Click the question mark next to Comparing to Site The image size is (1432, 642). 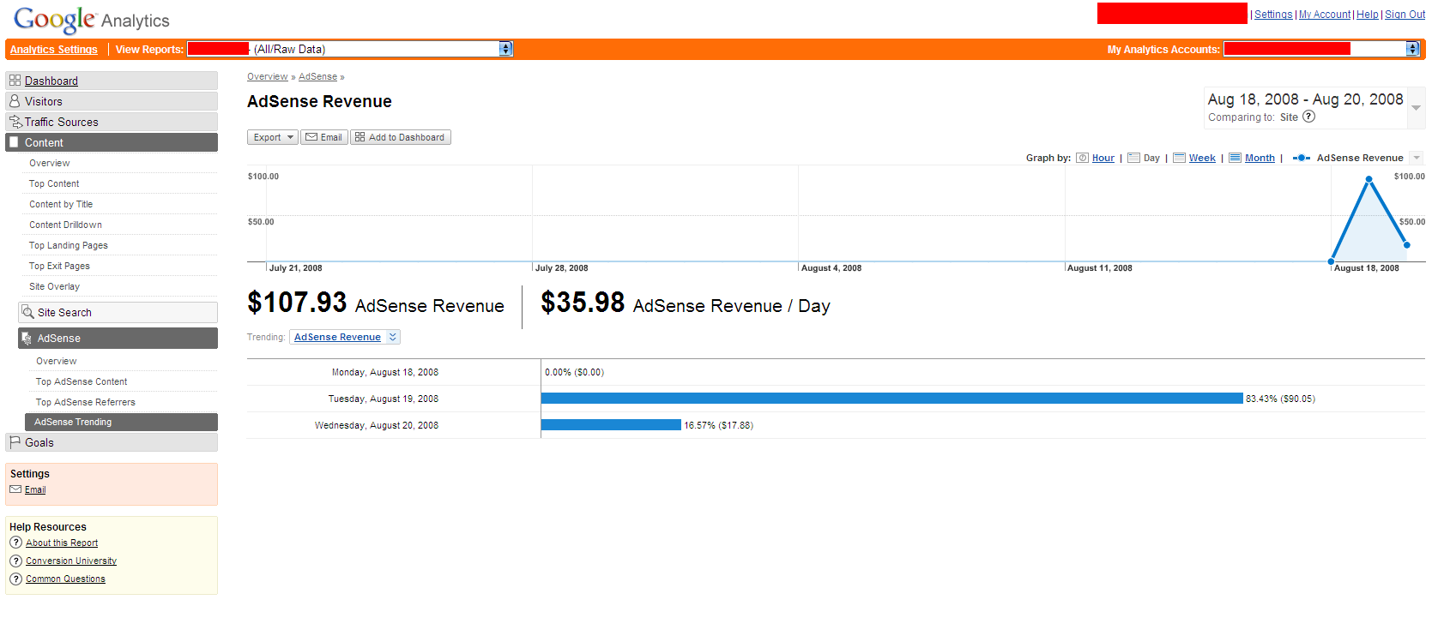[1308, 117]
